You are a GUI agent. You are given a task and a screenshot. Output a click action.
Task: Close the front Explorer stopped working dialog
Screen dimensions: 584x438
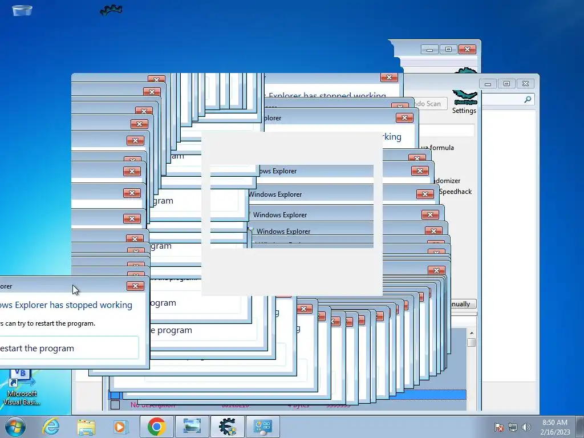pyautogui.click(x=136, y=286)
